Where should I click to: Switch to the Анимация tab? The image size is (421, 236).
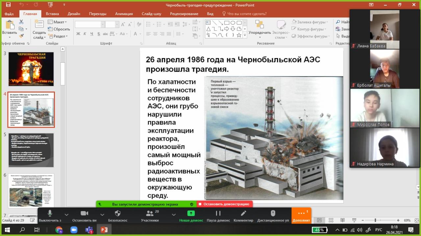pyautogui.click(x=124, y=14)
